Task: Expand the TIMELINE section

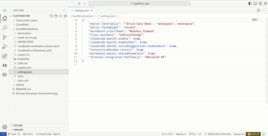Action: pos(39,130)
